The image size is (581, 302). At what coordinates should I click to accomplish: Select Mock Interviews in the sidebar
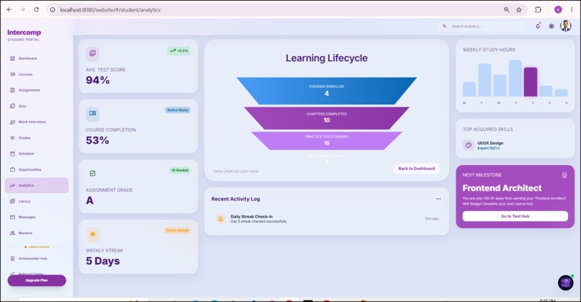pos(36,122)
